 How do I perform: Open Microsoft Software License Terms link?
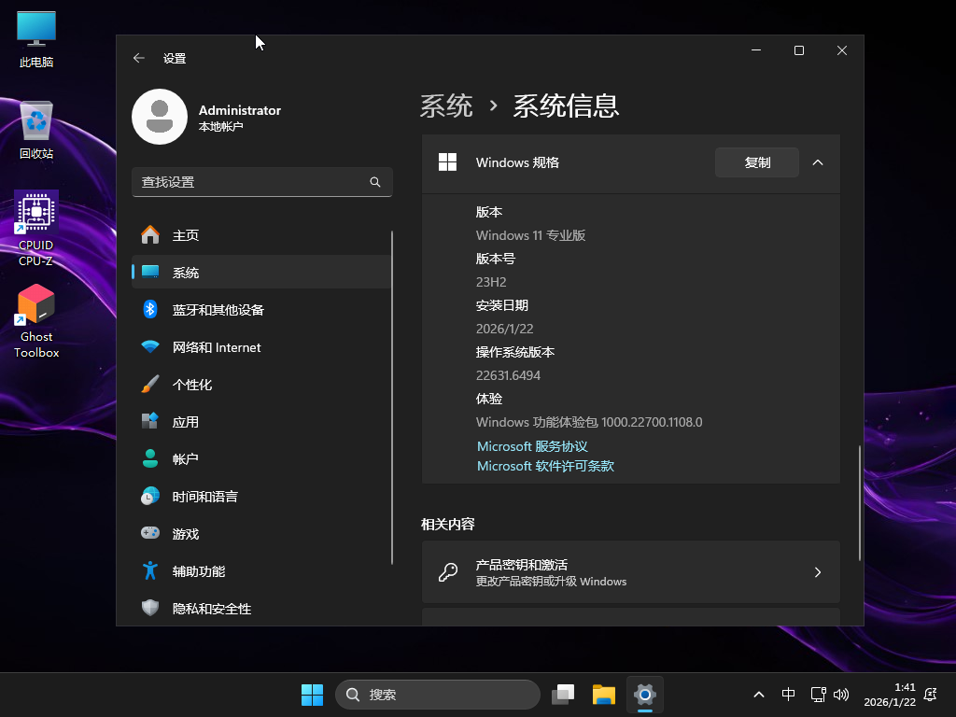coord(545,466)
